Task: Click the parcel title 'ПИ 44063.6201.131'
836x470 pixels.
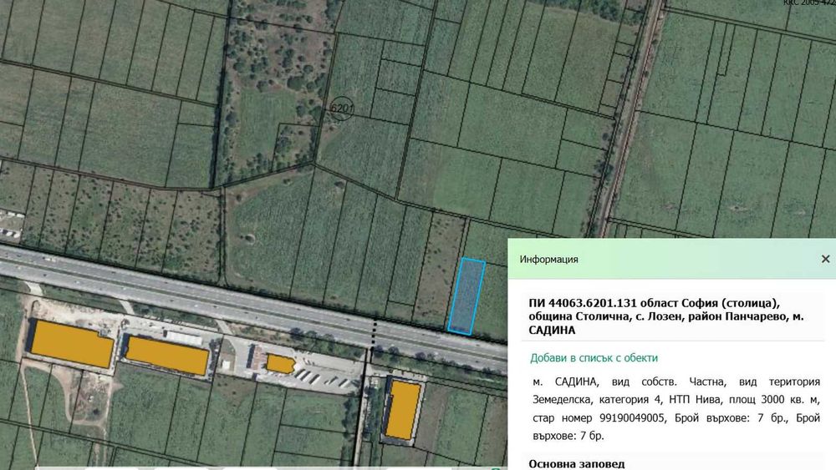Action: click(x=583, y=303)
